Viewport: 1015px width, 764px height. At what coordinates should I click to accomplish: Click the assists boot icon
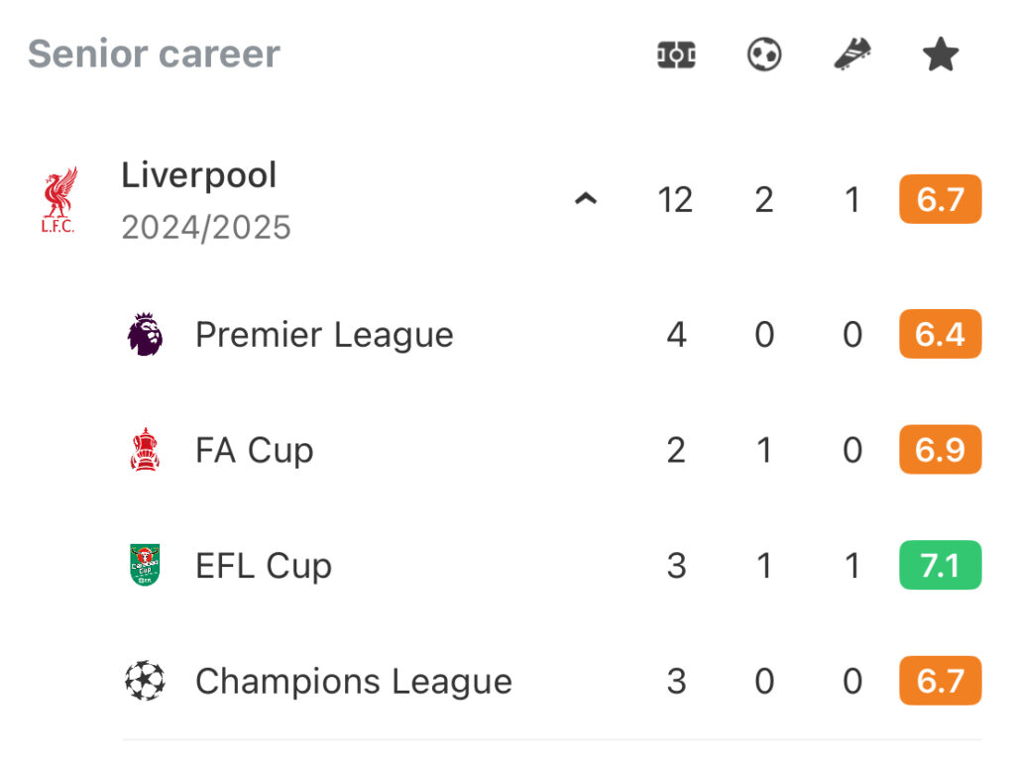[851, 54]
